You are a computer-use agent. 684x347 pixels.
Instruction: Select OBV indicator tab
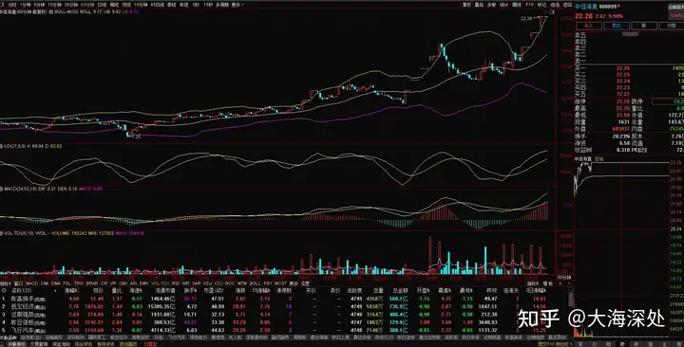click(x=123, y=283)
